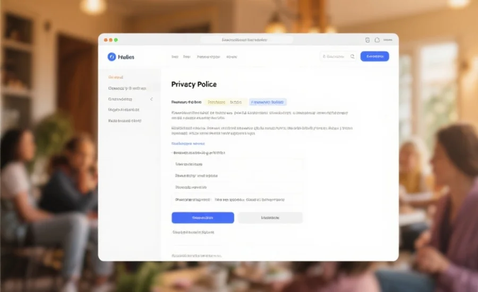Click the first browser toolbar icon beside address bar
This screenshot has width=478, height=292.
(368, 40)
